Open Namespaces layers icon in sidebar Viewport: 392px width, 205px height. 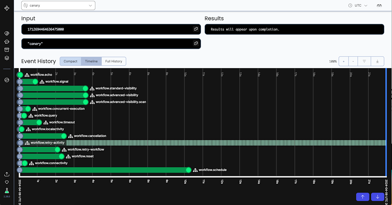pyautogui.click(x=7, y=58)
